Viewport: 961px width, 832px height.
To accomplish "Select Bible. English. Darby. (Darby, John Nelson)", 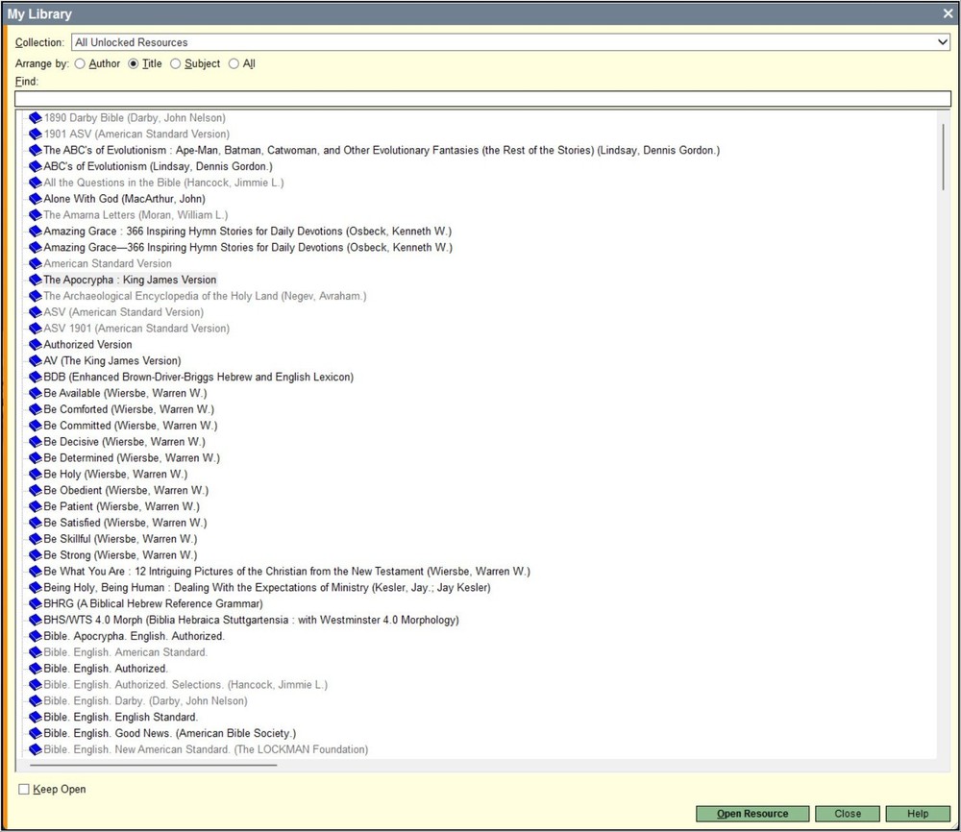I will tap(146, 701).
